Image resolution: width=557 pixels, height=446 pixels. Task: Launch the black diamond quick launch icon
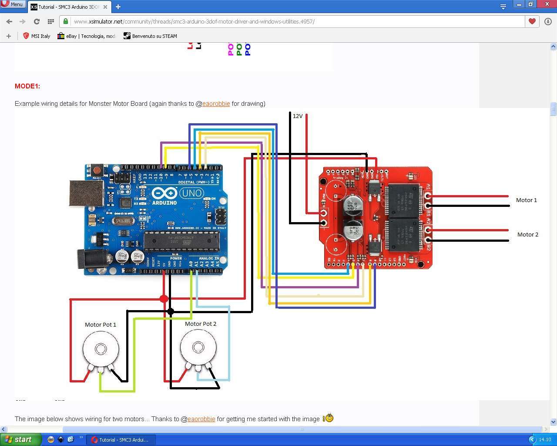pyautogui.click(x=61, y=439)
